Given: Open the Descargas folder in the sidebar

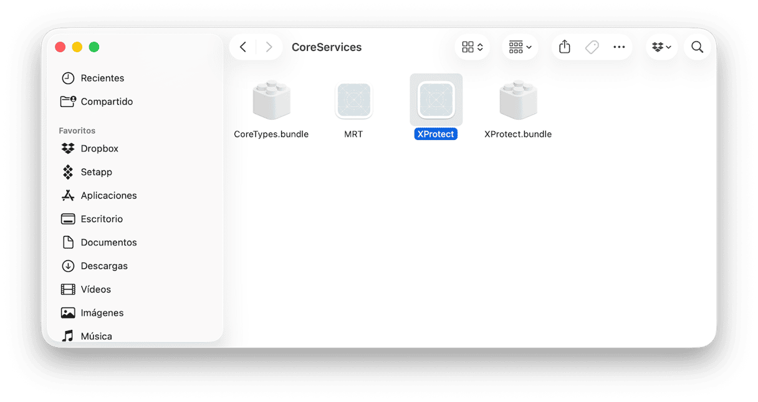Looking at the screenshot, I should coord(102,266).
